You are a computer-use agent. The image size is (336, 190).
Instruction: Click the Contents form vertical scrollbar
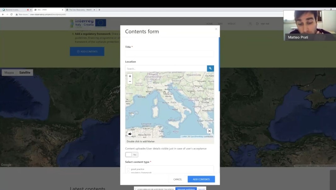coord(219,63)
